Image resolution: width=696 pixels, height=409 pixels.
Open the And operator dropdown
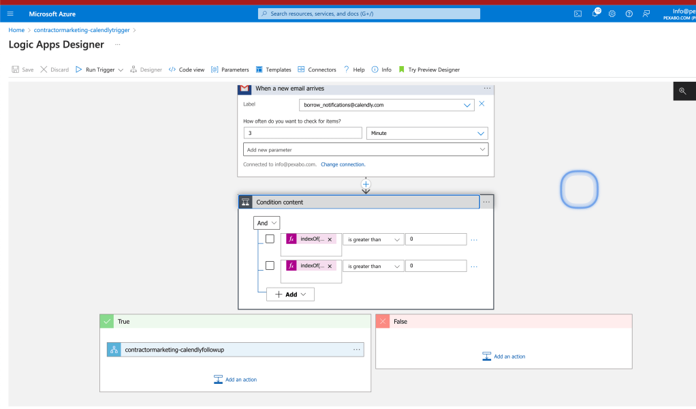click(267, 223)
